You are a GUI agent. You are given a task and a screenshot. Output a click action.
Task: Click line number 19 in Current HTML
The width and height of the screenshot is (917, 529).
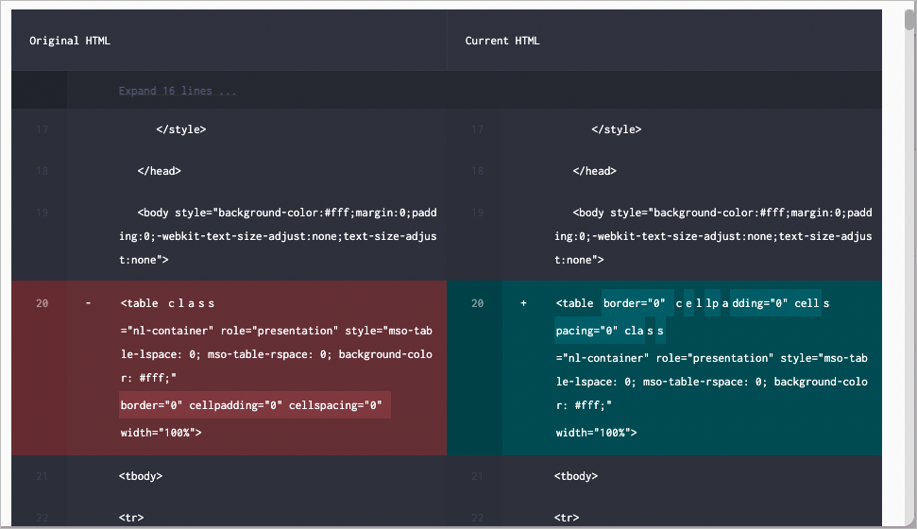pyautogui.click(x=477, y=213)
